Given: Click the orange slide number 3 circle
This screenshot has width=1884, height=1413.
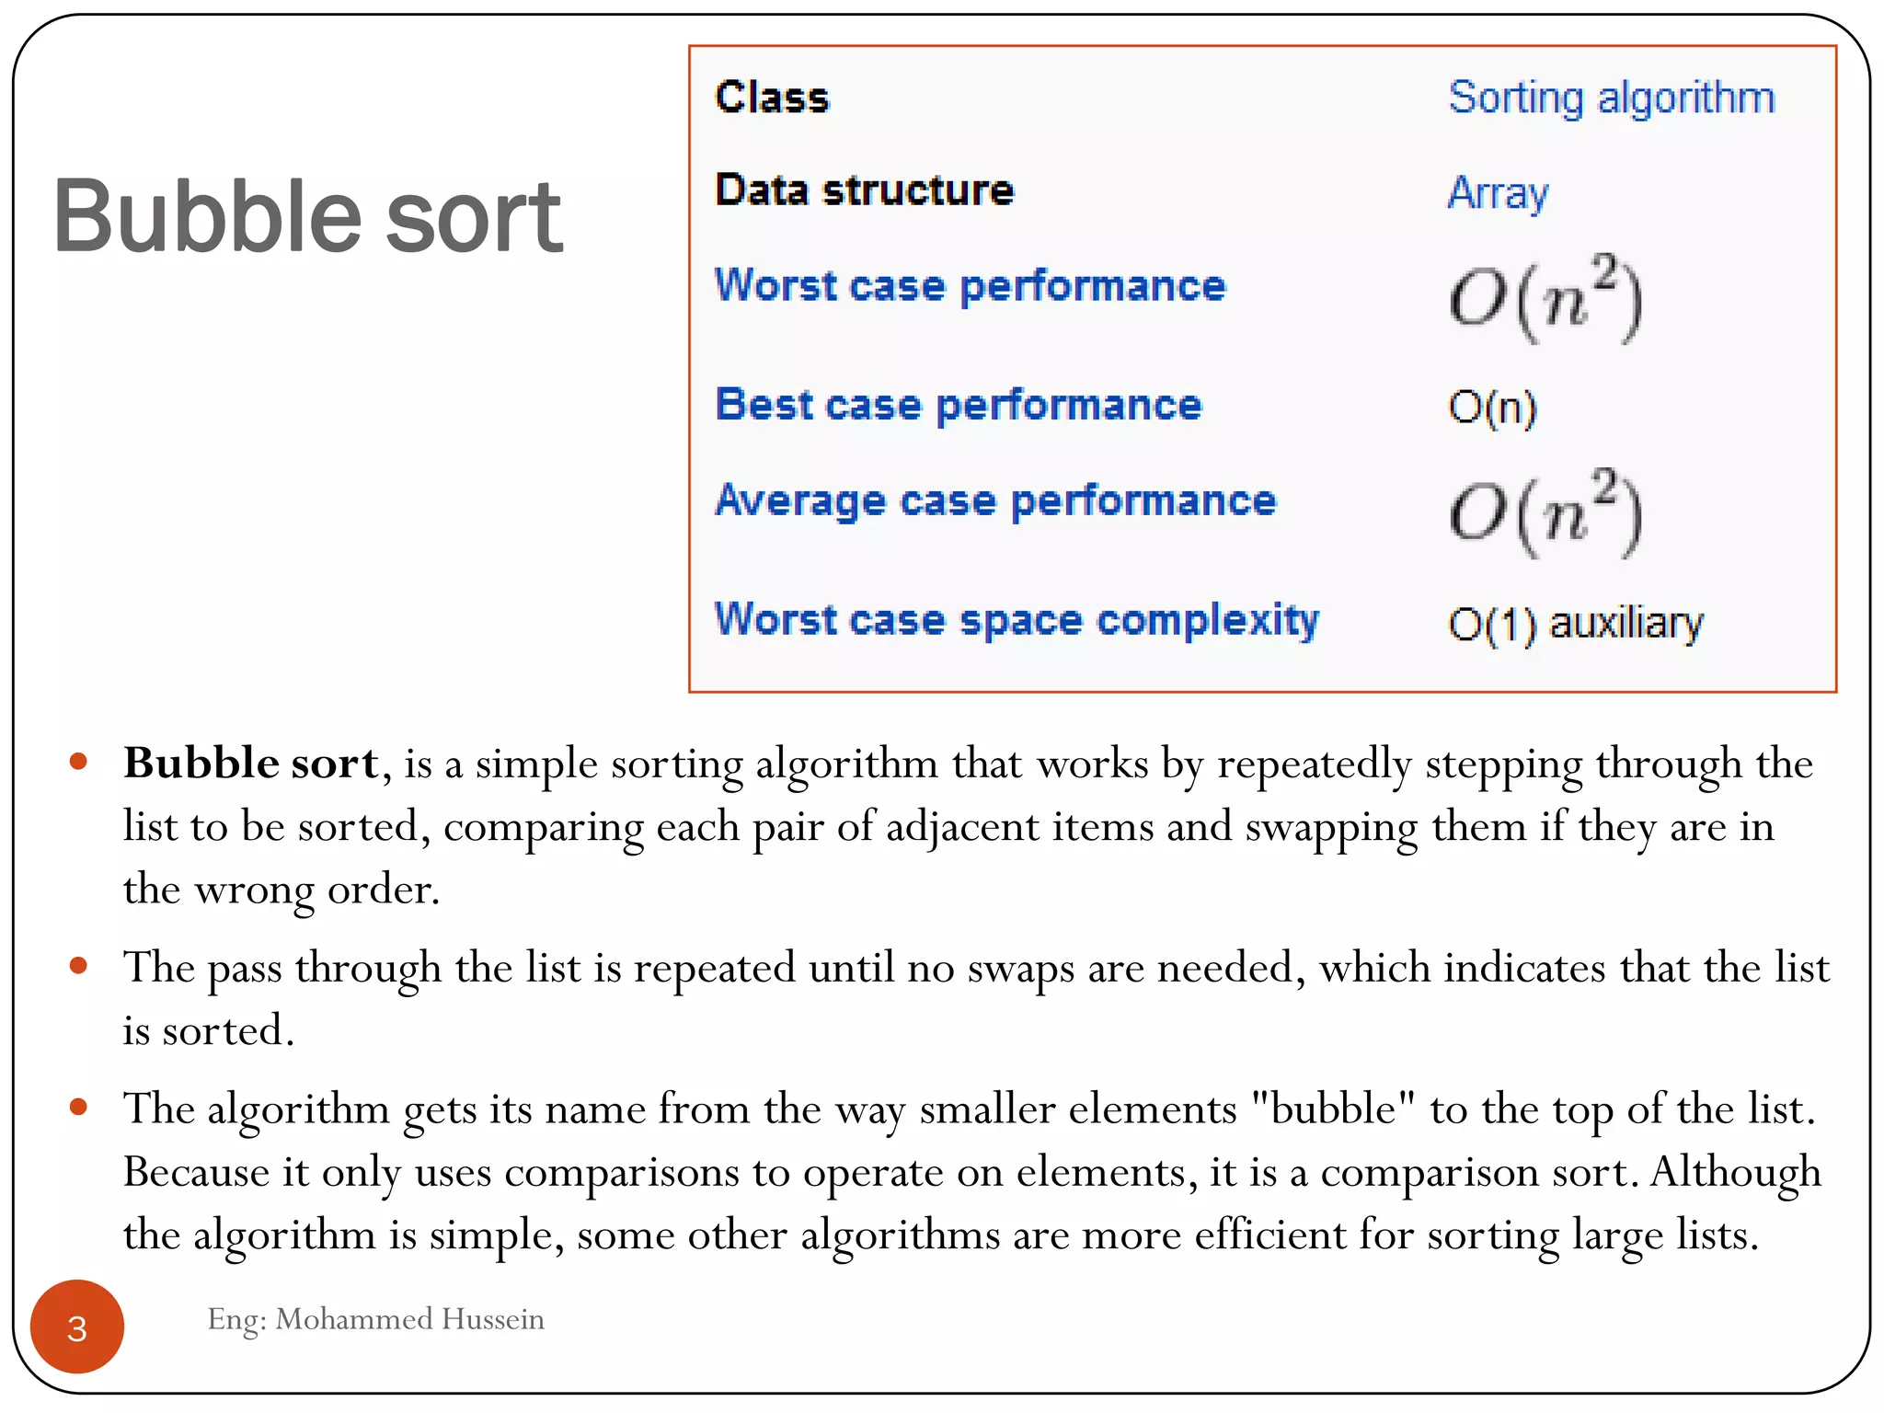Looking at the screenshot, I should coord(77,1327).
